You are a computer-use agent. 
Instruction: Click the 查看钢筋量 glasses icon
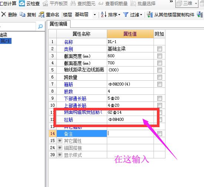click(x=101, y=4)
